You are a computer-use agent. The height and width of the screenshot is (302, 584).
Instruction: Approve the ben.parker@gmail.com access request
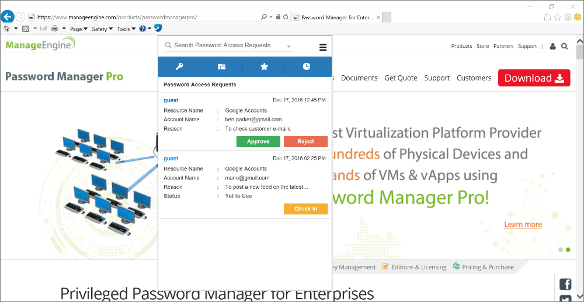pos(258,141)
